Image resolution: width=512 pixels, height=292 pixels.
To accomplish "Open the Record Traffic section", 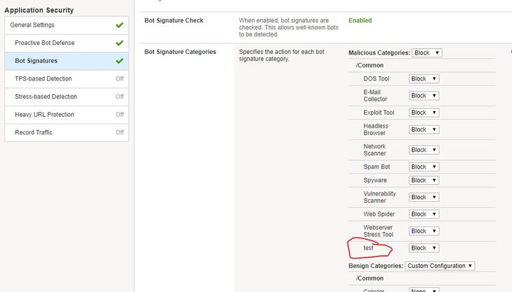I will (33, 132).
